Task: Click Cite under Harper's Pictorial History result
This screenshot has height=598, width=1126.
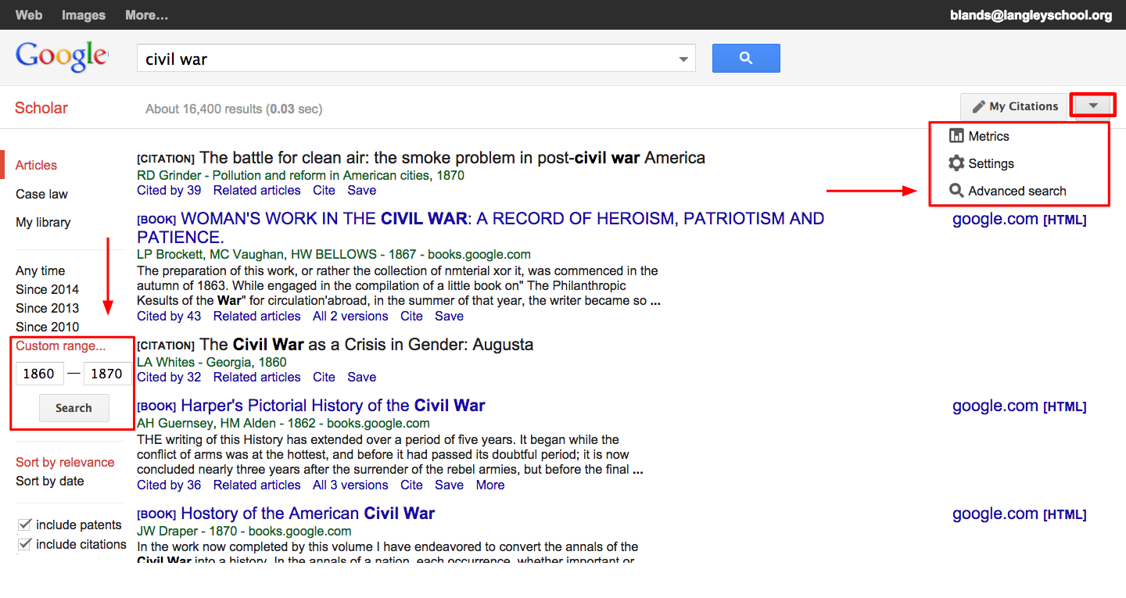Action: [411, 485]
